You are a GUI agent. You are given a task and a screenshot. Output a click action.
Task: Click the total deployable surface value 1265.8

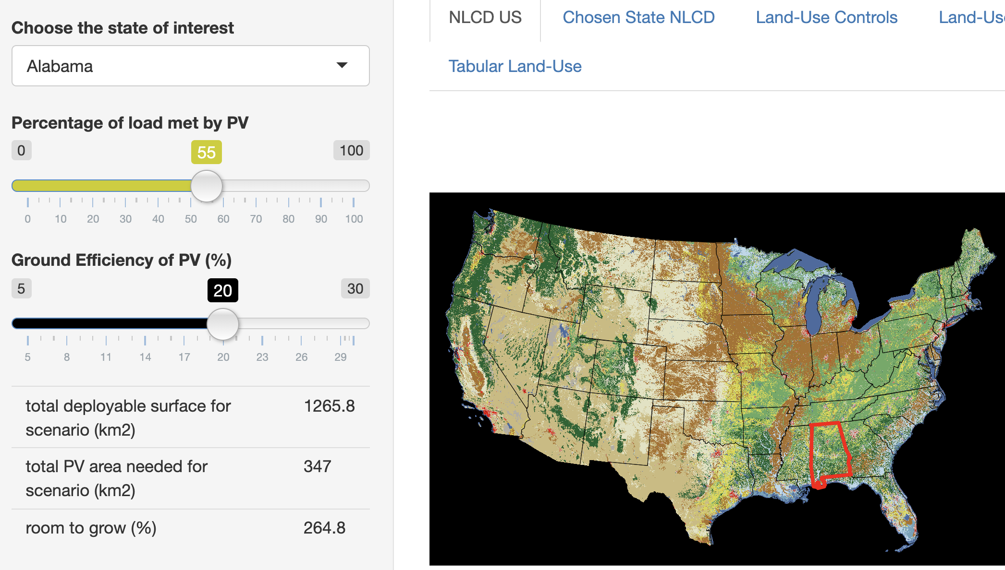[x=329, y=406]
